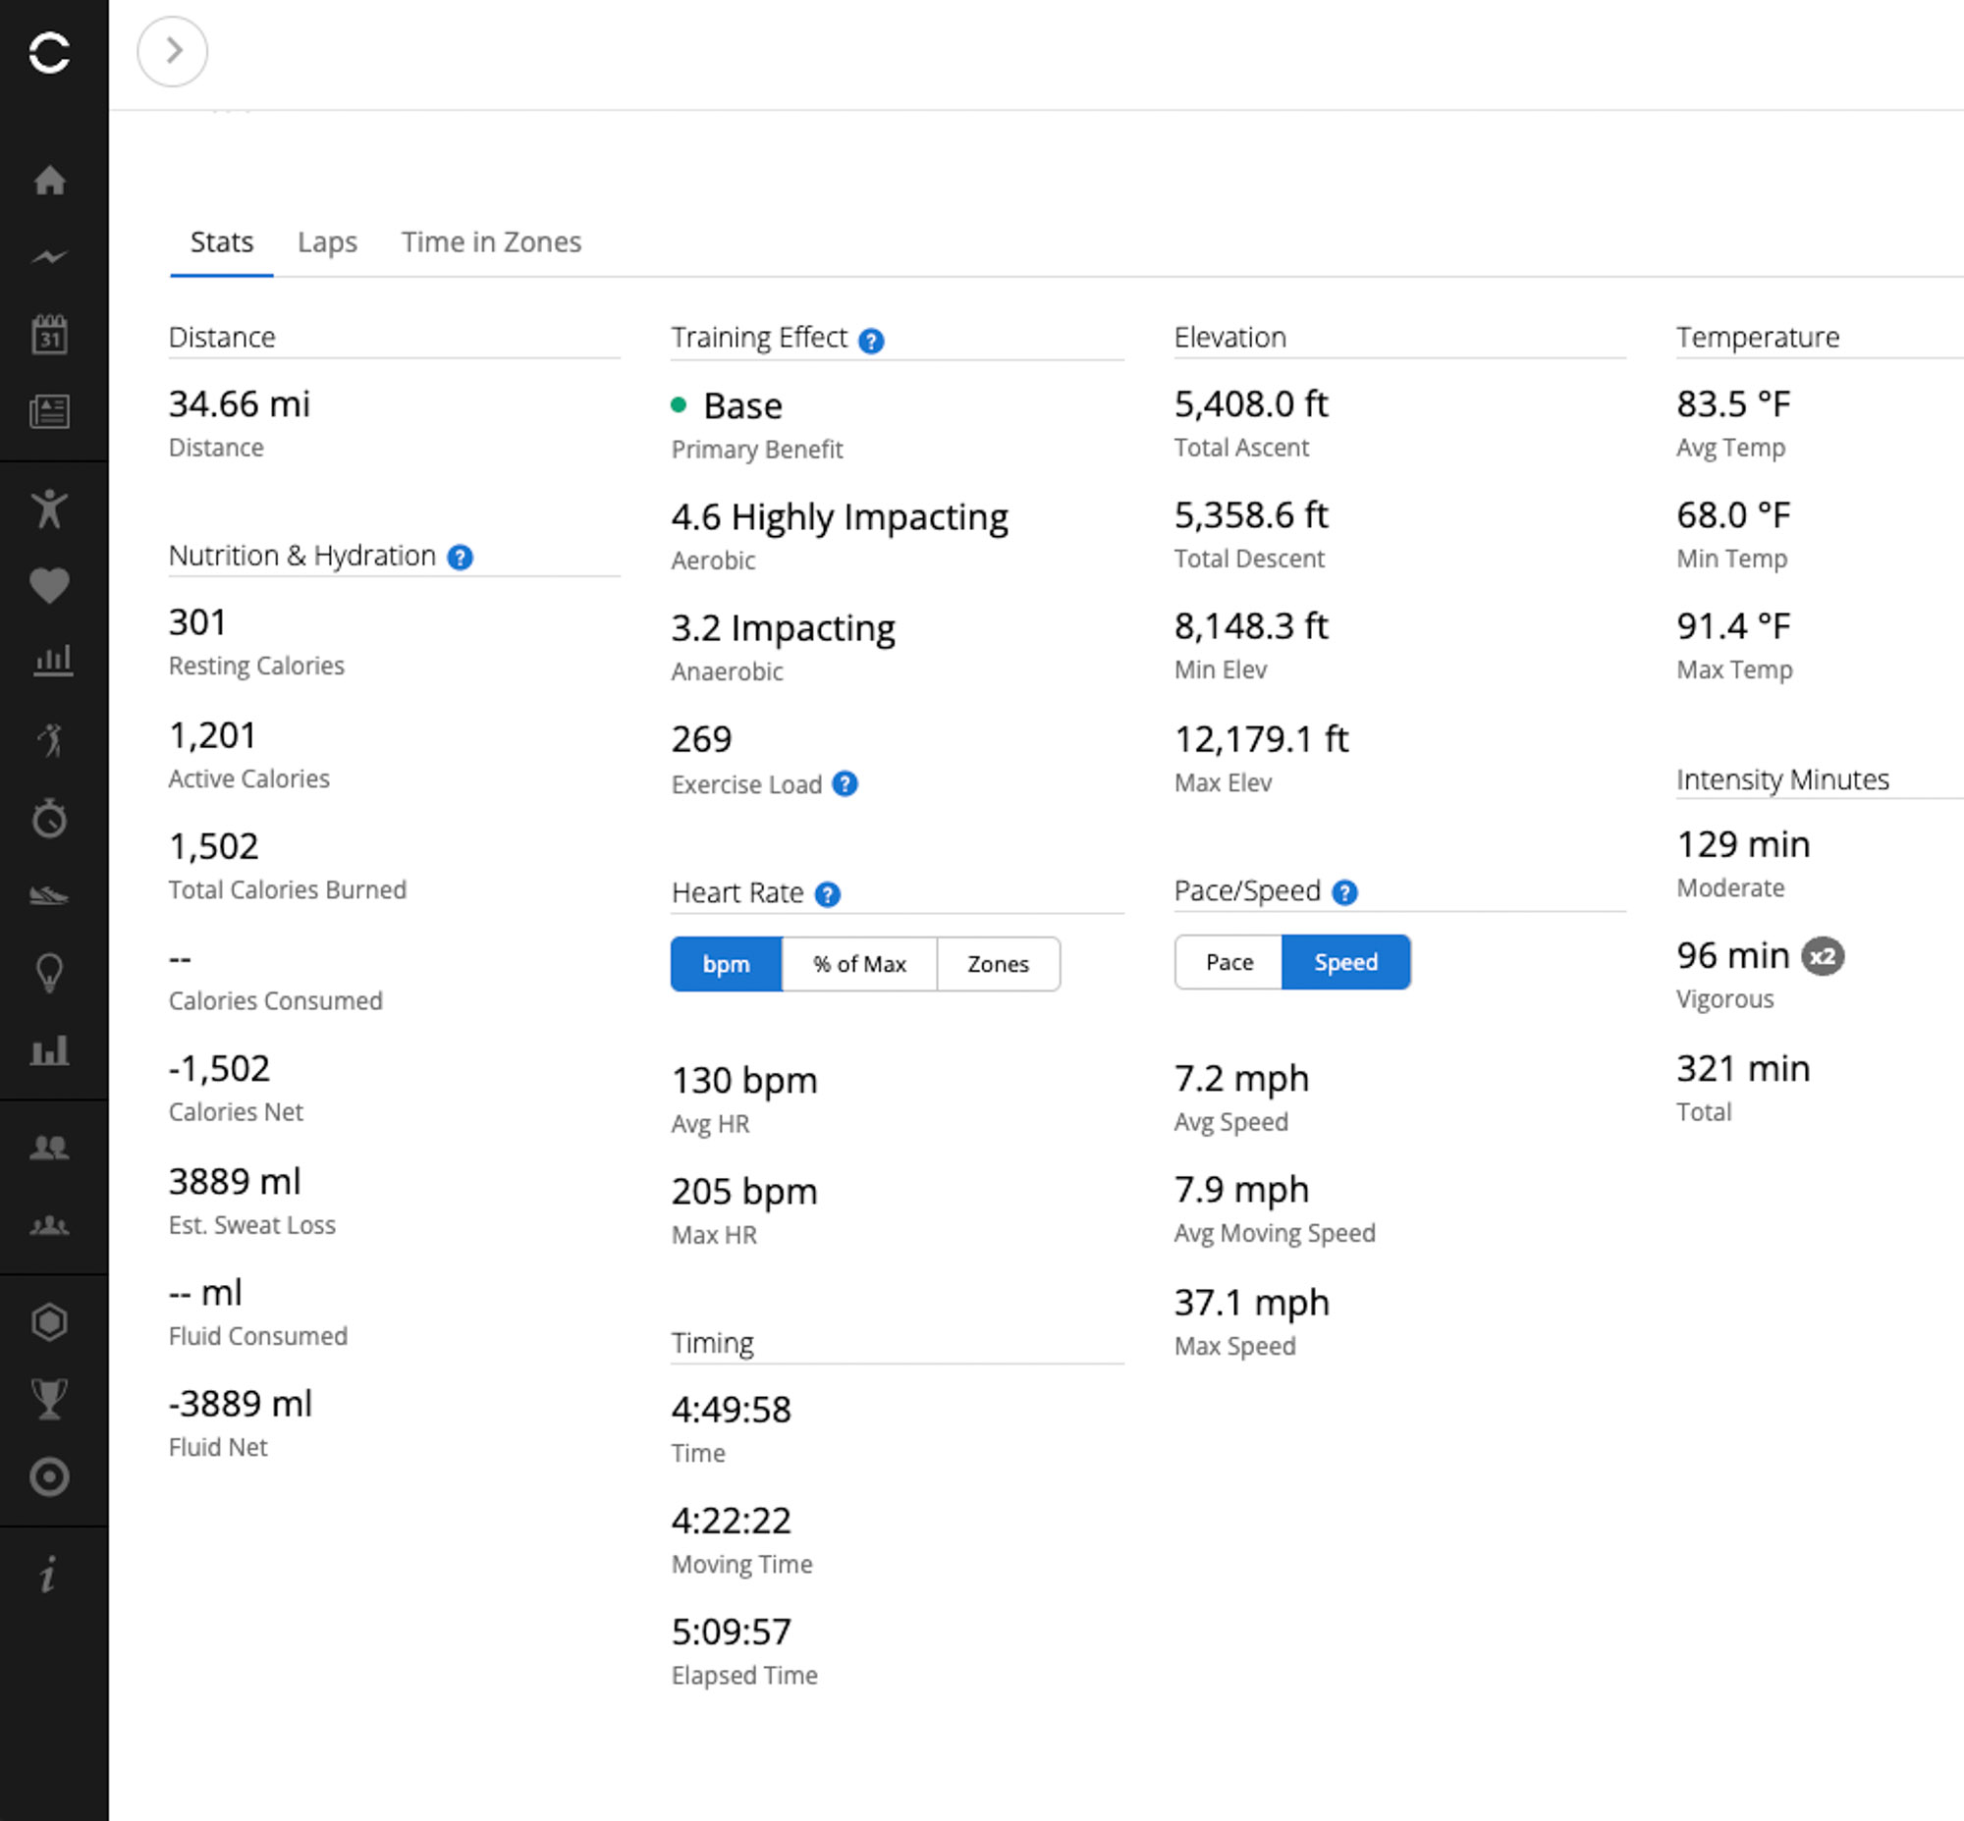Image resolution: width=1964 pixels, height=1821 pixels.
Task: Expand sidebar with the chevron button
Action: (173, 51)
